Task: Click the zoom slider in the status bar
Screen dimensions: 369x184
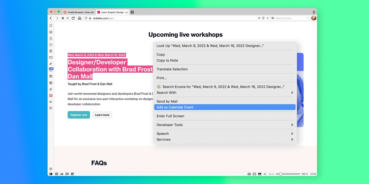Action: [x=288, y=174]
